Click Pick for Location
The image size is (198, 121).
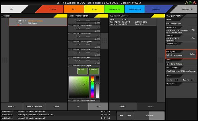pyautogui.click(x=193, y=38)
